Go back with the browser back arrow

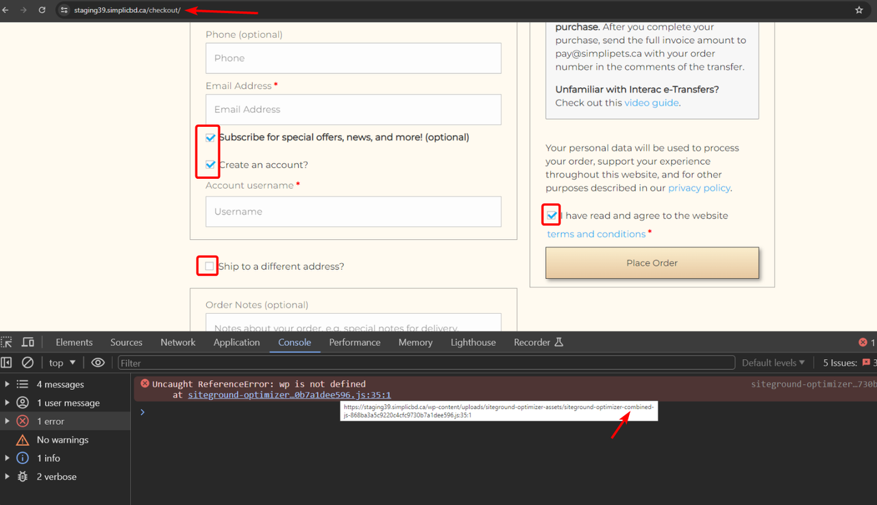coord(6,10)
